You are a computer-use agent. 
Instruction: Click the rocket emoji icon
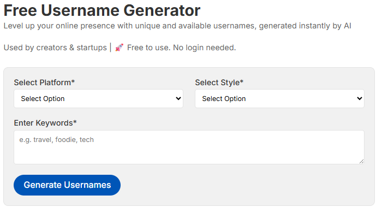coord(119,48)
